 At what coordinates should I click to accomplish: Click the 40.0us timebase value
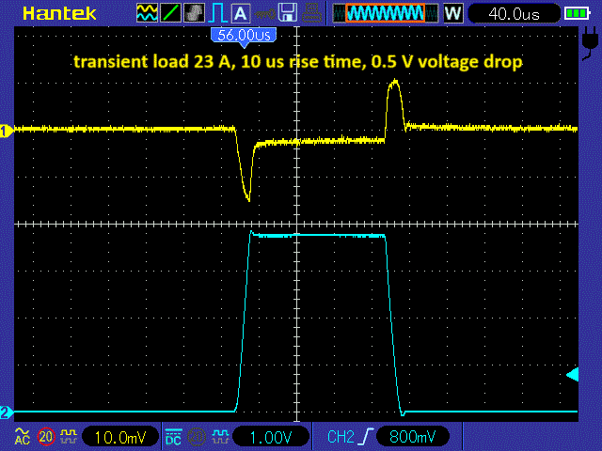(515, 14)
